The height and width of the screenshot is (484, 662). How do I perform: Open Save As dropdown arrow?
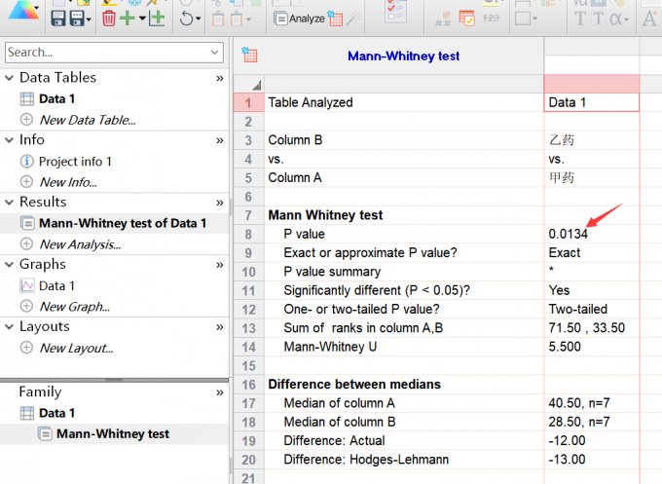click(x=89, y=19)
